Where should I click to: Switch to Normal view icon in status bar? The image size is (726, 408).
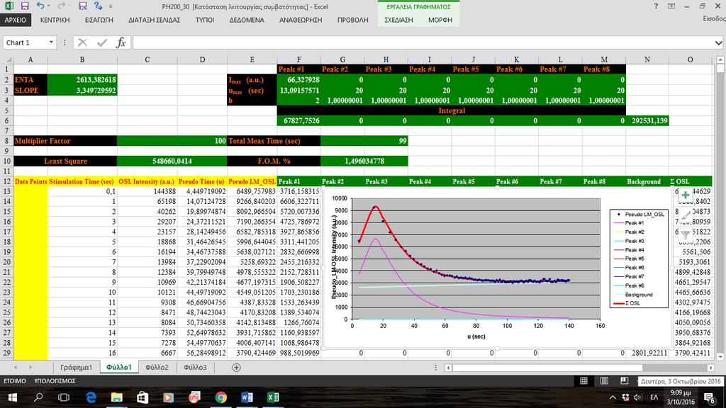tap(584, 380)
